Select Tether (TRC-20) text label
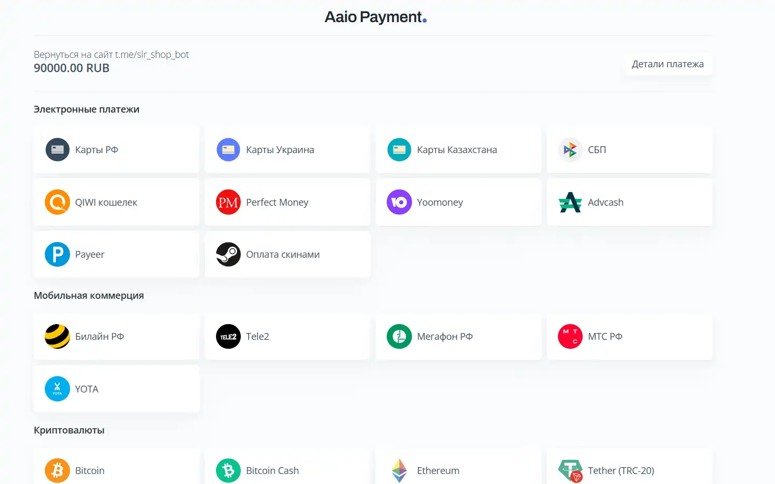The width and height of the screenshot is (775, 484). pos(621,471)
